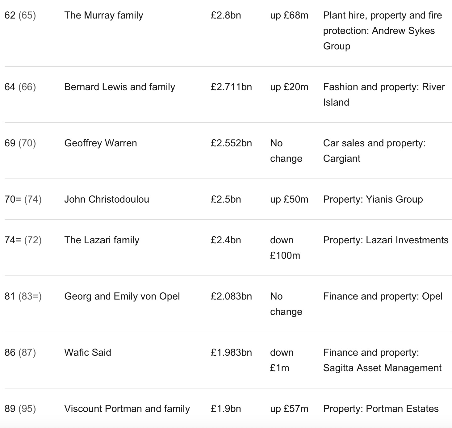452x428 pixels.
Task: Click River Island fashion description
Action: (x=384, y=95)
